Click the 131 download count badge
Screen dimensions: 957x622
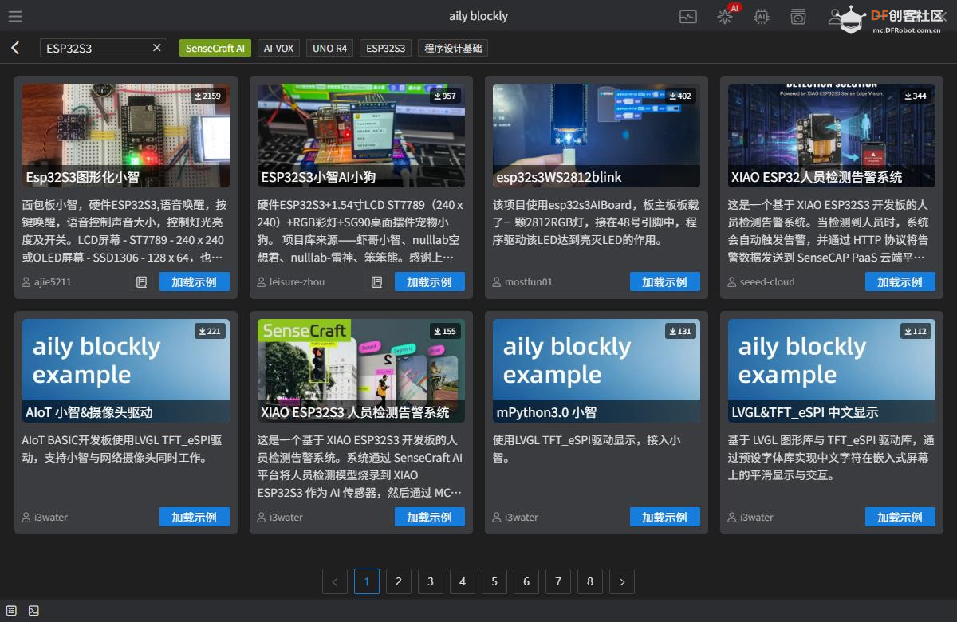click(x=679, y=331)
